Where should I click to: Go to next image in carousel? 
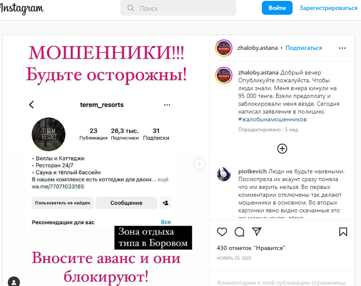[x=200, y=164]
